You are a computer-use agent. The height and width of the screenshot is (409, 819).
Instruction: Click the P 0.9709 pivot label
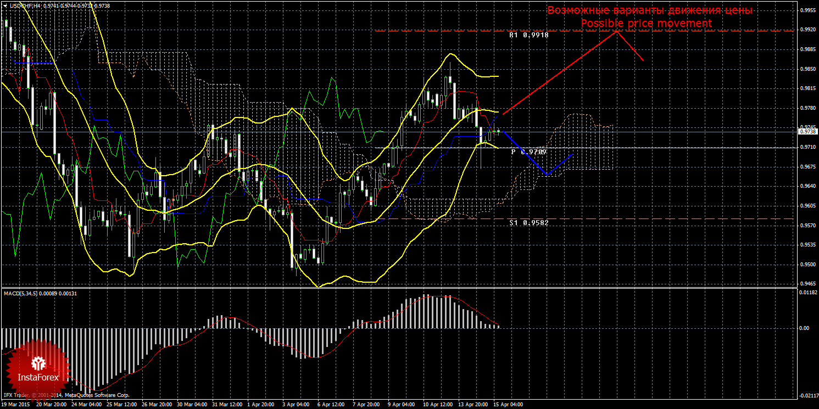(x=528, y=151)
